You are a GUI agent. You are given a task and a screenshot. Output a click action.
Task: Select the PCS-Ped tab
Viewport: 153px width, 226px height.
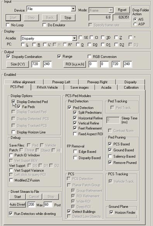point(17,87)
